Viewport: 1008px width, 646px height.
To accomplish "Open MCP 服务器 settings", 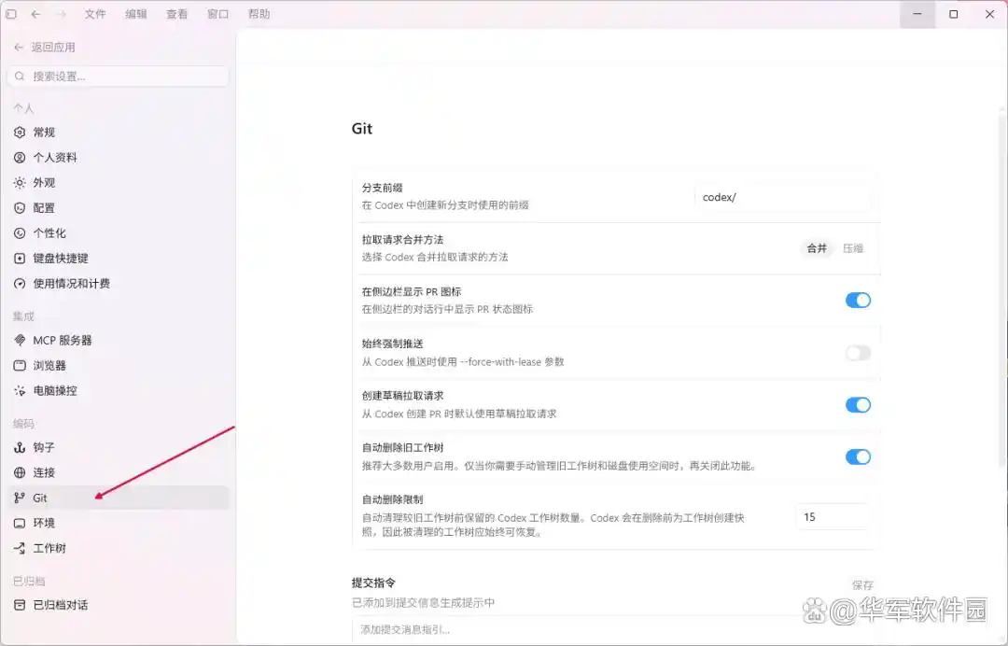I will coord(119,340).
